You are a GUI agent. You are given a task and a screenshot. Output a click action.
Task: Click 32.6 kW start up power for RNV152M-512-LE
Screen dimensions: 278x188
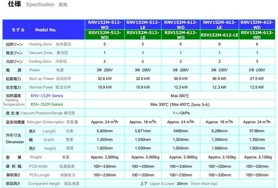143,79
